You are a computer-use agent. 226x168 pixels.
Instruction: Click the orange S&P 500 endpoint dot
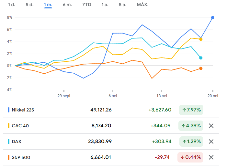click(201, 68)
